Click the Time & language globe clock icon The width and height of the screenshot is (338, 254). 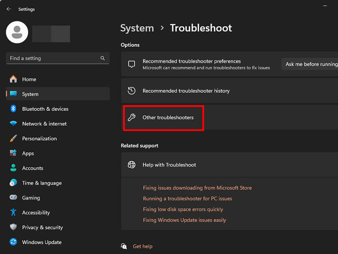click(x=14, y=183)
